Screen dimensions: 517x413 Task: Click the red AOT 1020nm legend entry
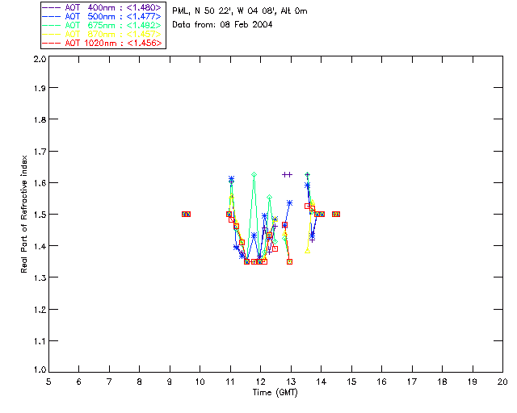[x=103, y=43]
